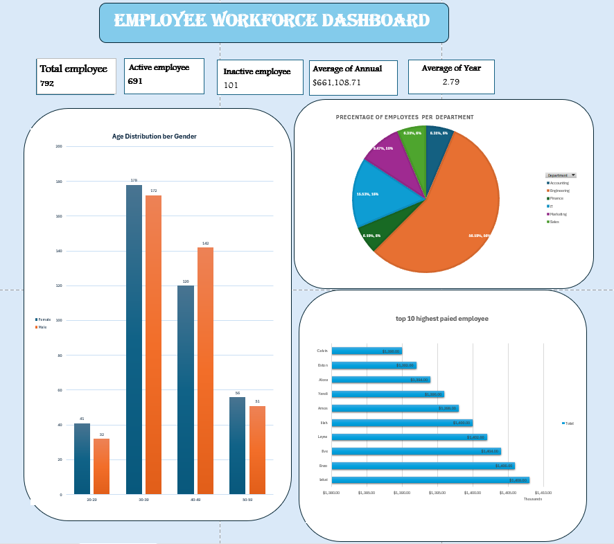The image size is (614, 544).
Task: Click the Finance legend marker
Action: 547,198
